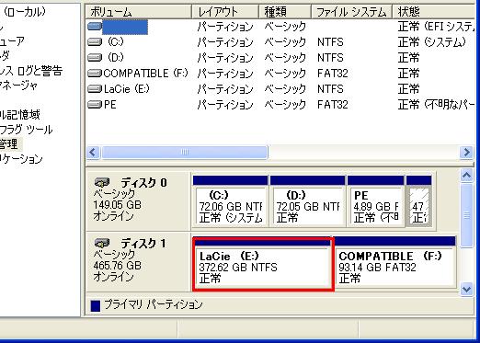Click the プライマリ パーティション legend color swatch
Screen dimensions: 480x343
(x=96, y=305)
